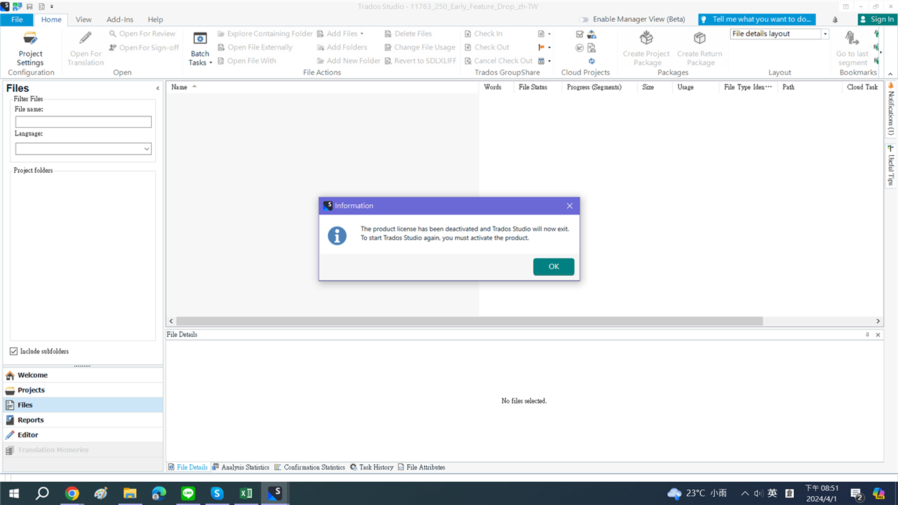The height and width of the screenshot is (505, 898).
Task: Open quick access toolbar customize arrow
Action: pyautogui.click(x=52, y=7)
